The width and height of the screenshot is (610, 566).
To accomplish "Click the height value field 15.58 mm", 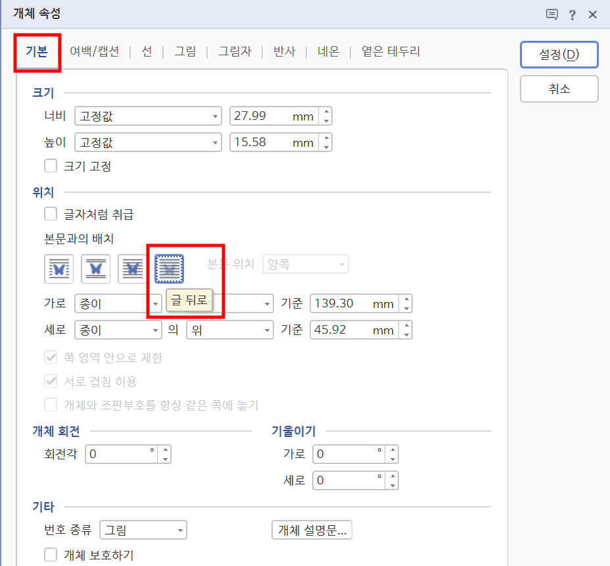I will (x=274, y=143).
